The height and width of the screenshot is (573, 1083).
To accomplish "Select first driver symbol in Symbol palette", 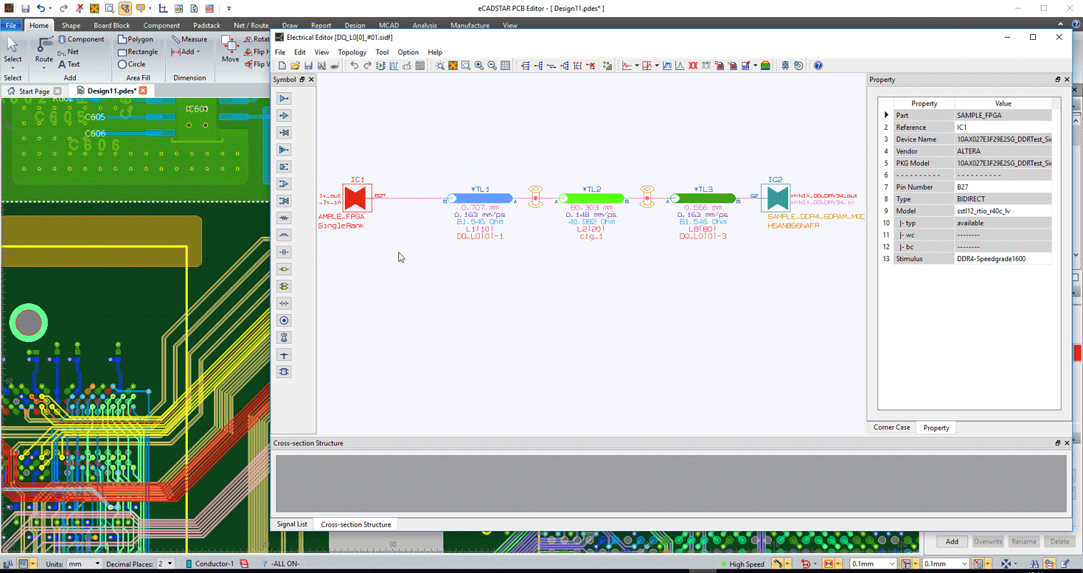I will 284,98.
